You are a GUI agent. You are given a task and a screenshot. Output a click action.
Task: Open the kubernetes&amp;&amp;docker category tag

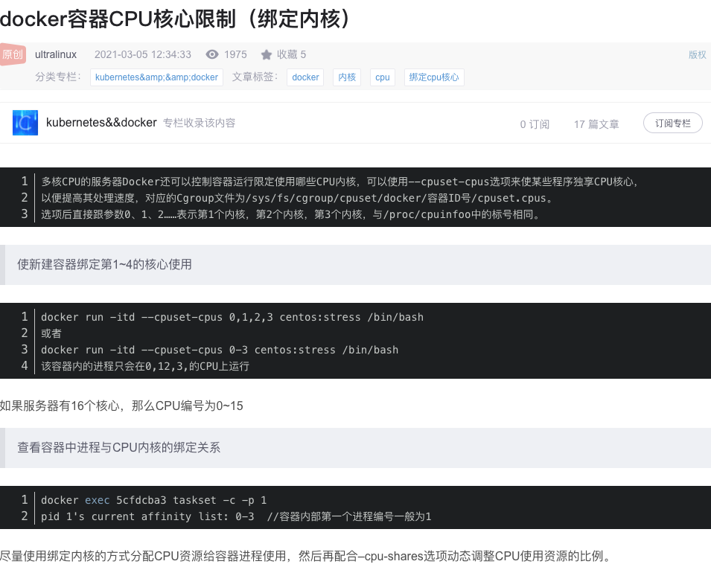[156, 77]
